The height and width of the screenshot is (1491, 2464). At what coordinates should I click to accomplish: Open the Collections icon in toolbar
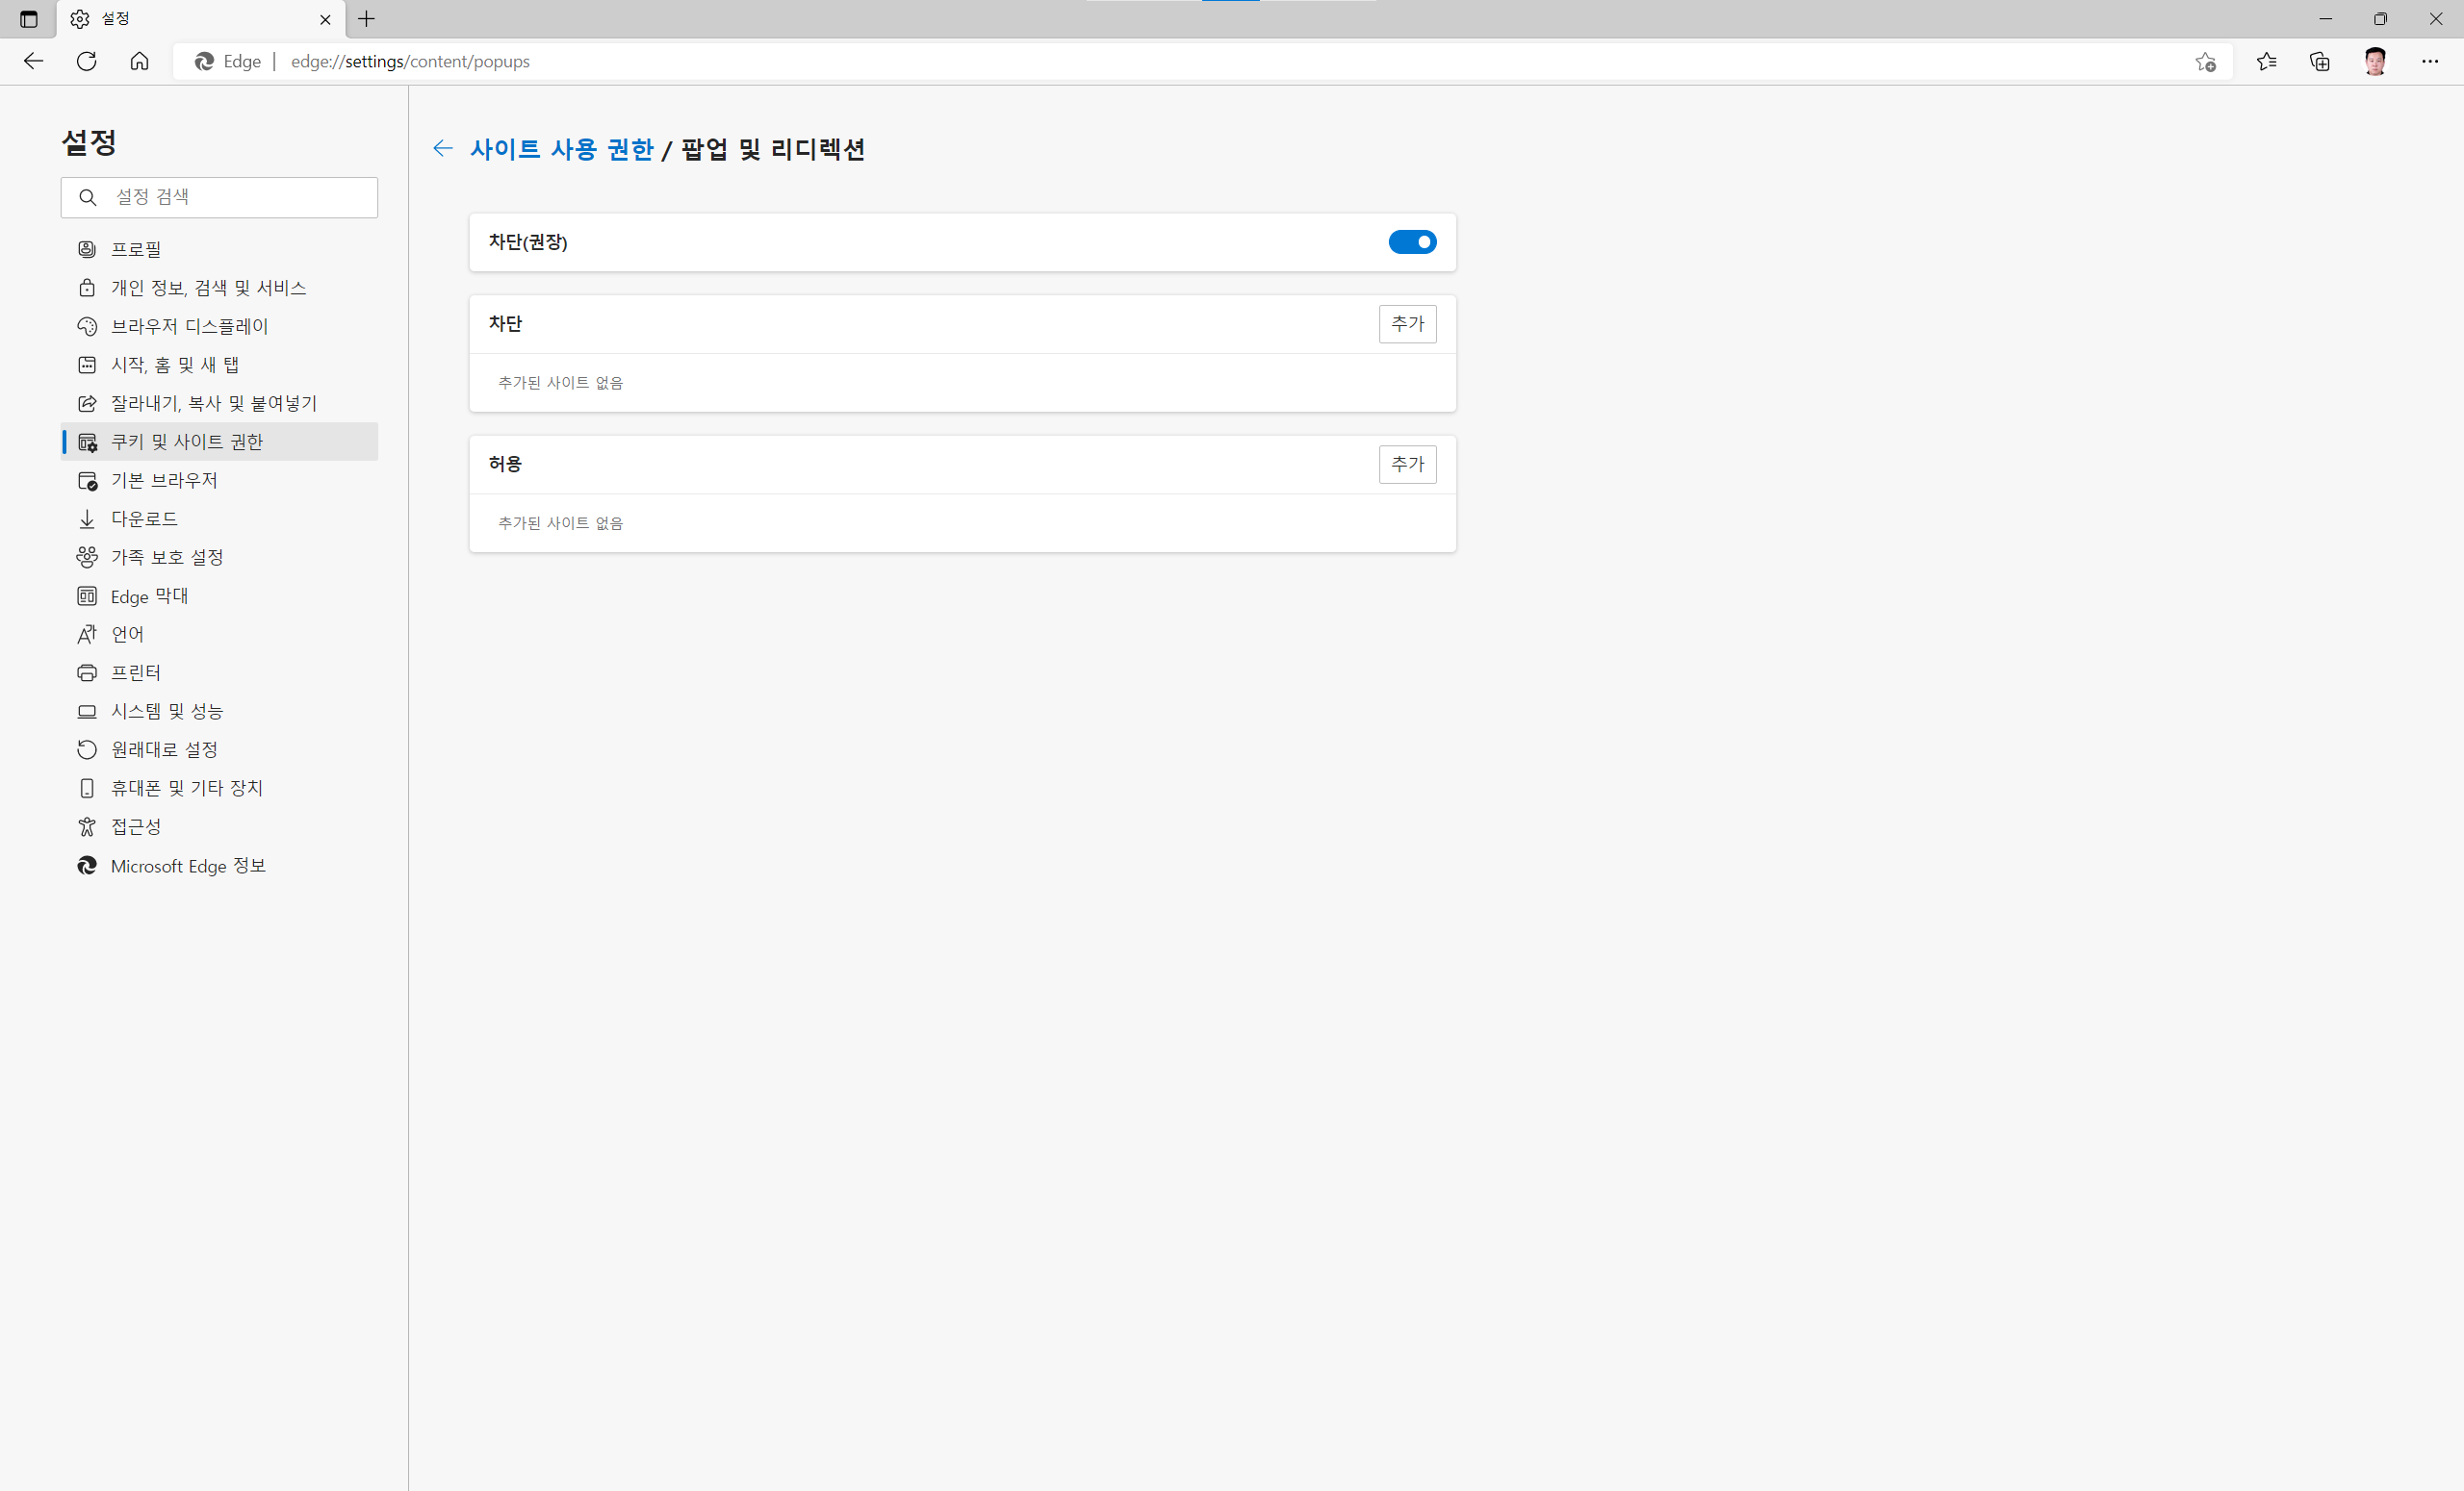(2320, 62)
